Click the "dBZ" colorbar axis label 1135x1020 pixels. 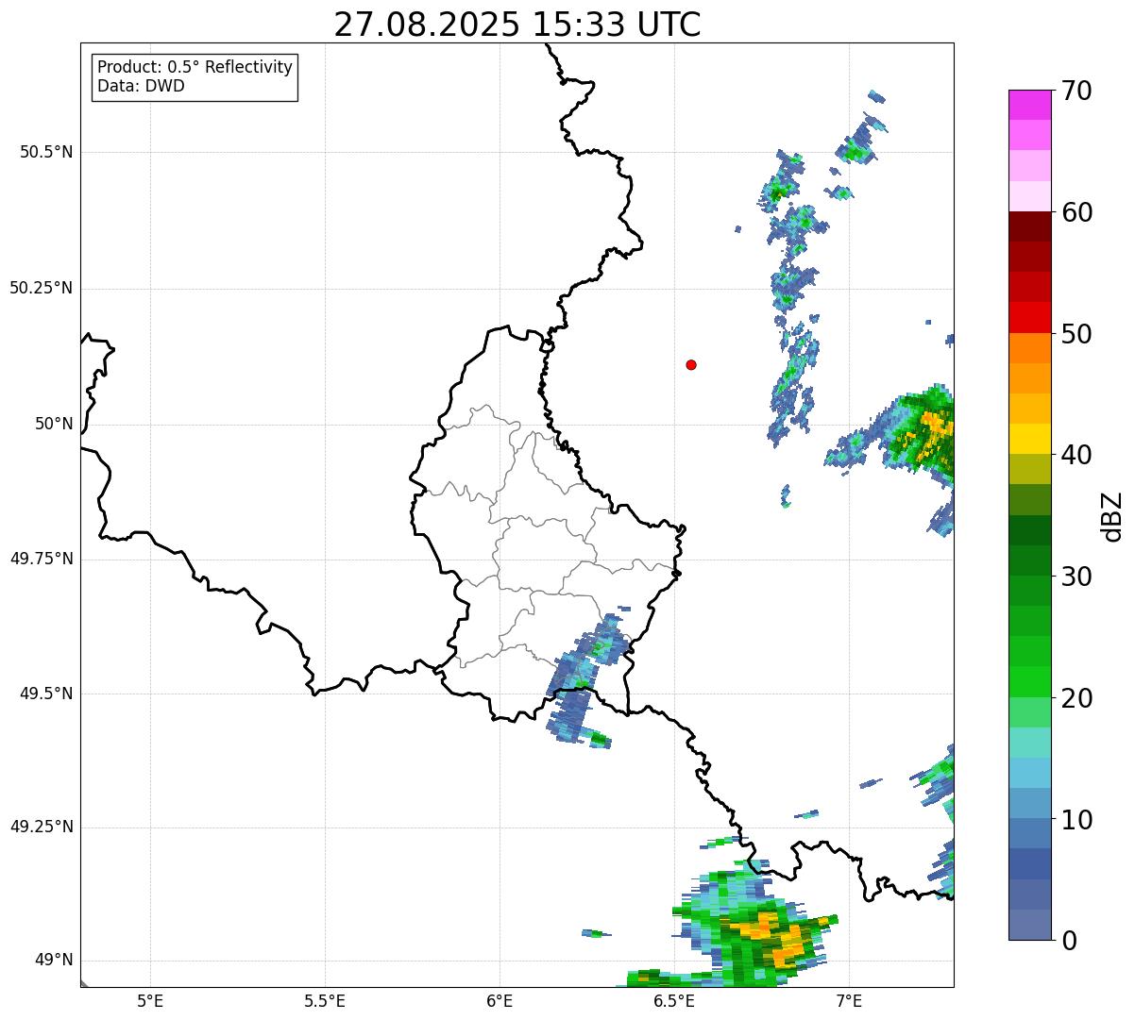tap(1112, 516)
